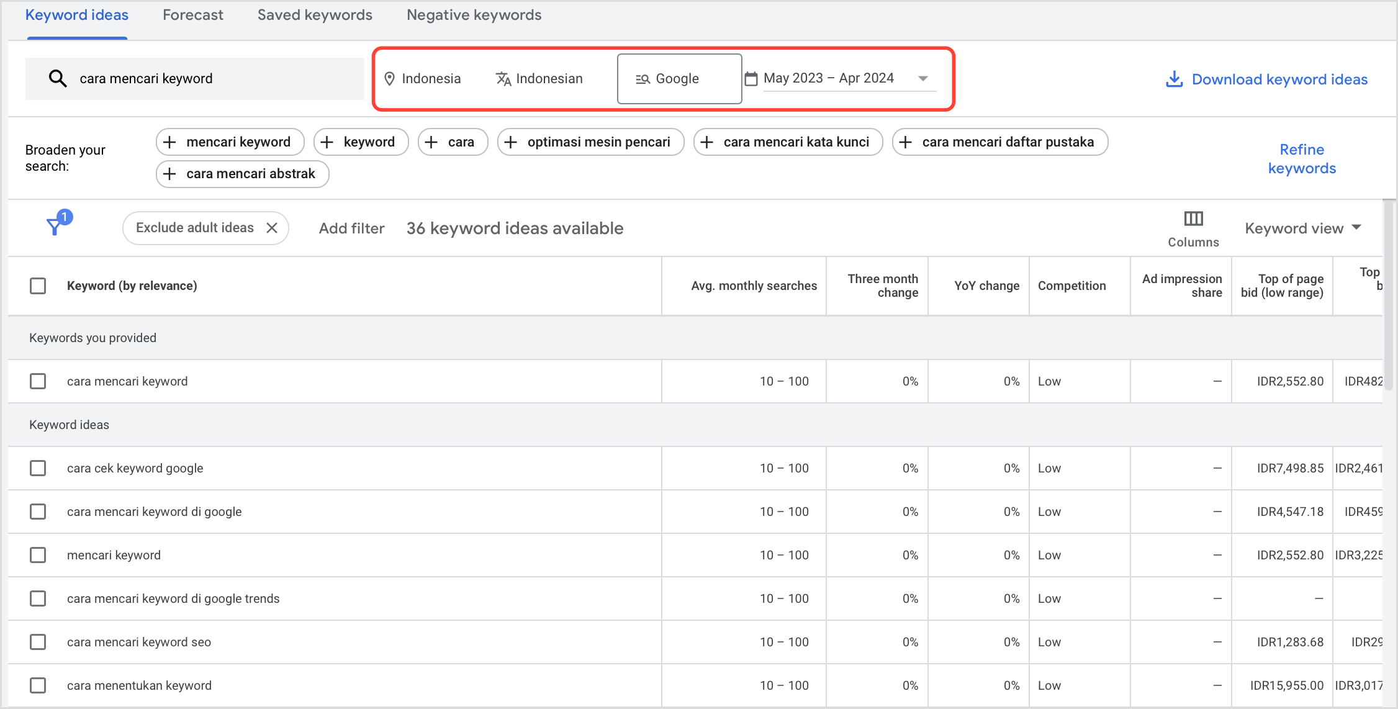Click the 'cara cek keyword google' keyword text
Screen dimensions: 1398x709
[x=135, y=468]
